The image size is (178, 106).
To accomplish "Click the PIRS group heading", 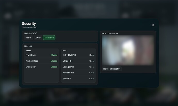I will (64, 51).
